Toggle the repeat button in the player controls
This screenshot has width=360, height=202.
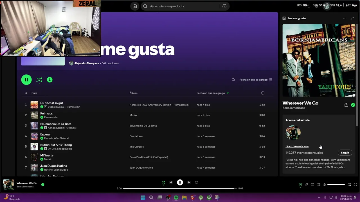coord(197,182)
